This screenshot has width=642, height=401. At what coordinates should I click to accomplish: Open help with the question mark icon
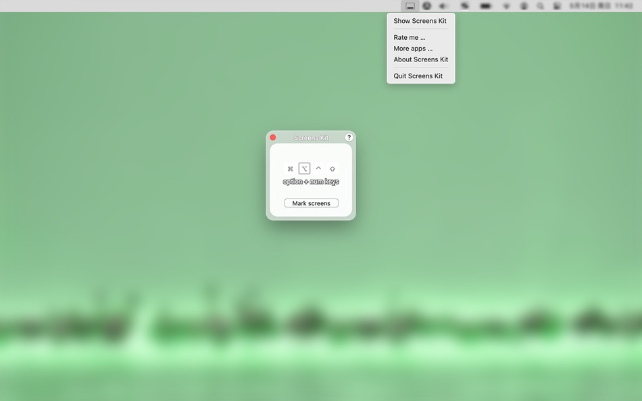coord(349,138)
